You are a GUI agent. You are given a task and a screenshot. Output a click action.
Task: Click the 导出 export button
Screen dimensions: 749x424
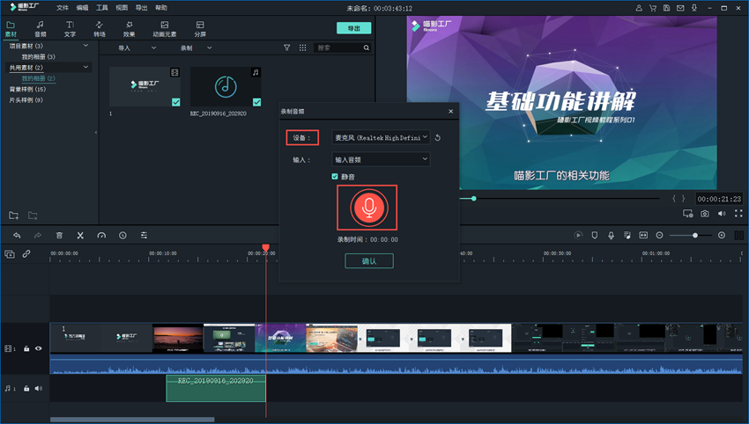pyautogui.click(x=353, y=28)
